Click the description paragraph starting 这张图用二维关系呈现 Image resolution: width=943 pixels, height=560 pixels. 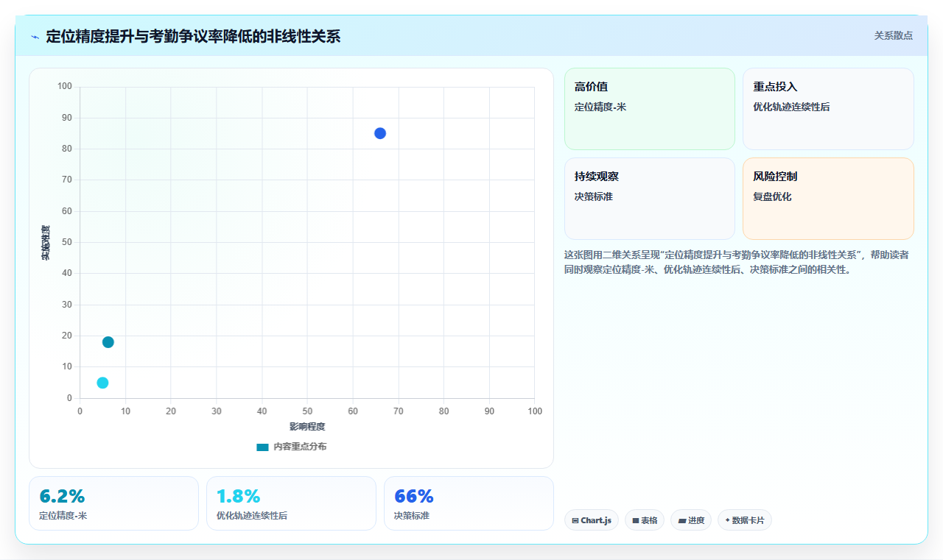(x=739, y=262)
